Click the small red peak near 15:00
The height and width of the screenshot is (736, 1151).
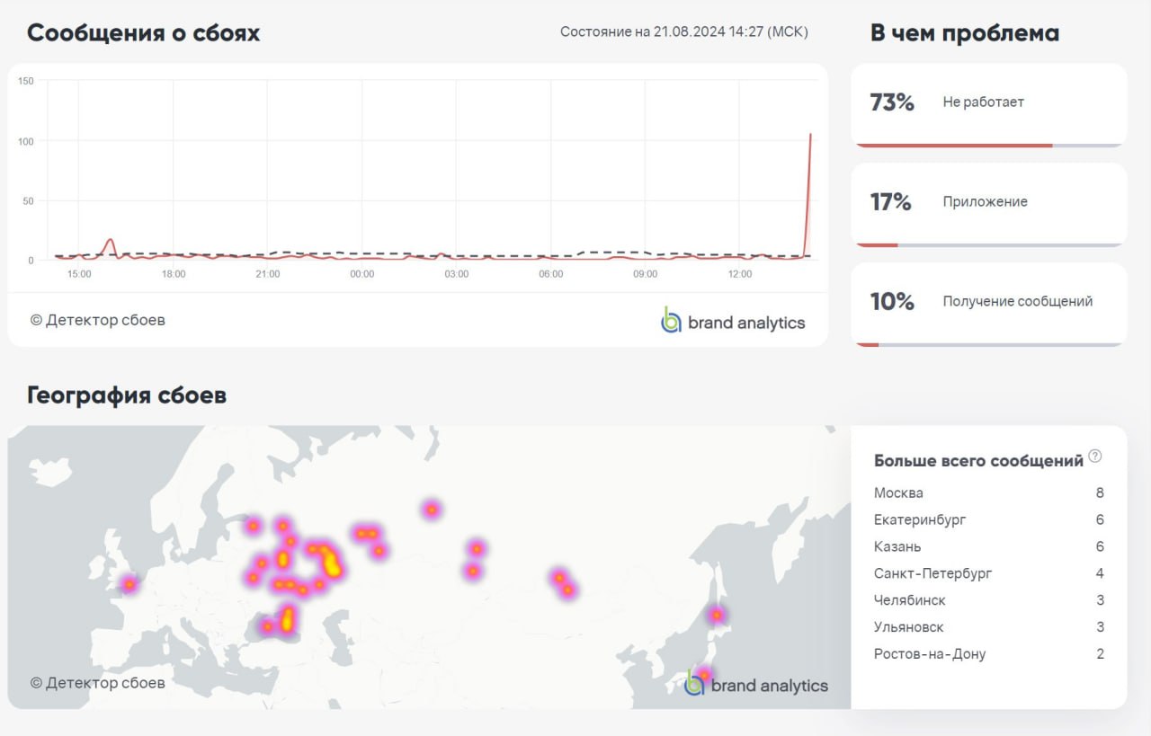110,243
